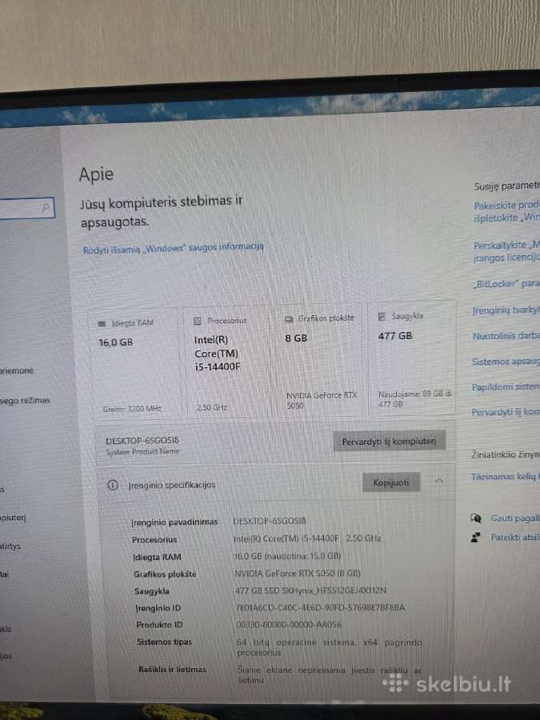Select sidebar item ending in režimas
This screenshot has width=540, height=720.
point(26,401)
